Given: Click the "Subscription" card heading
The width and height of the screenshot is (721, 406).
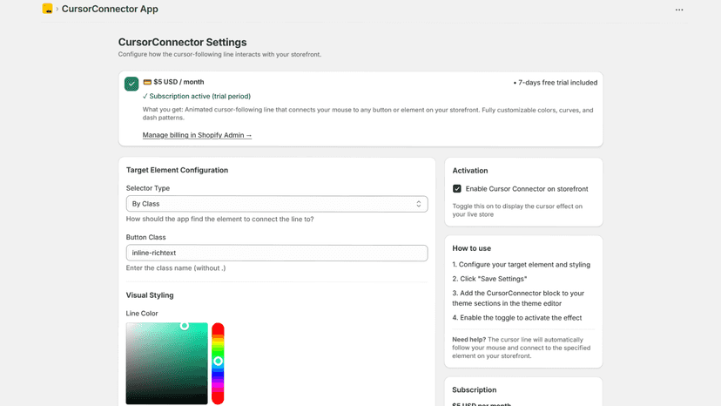Looking at the screenshot, I should [x=474, y=390].
